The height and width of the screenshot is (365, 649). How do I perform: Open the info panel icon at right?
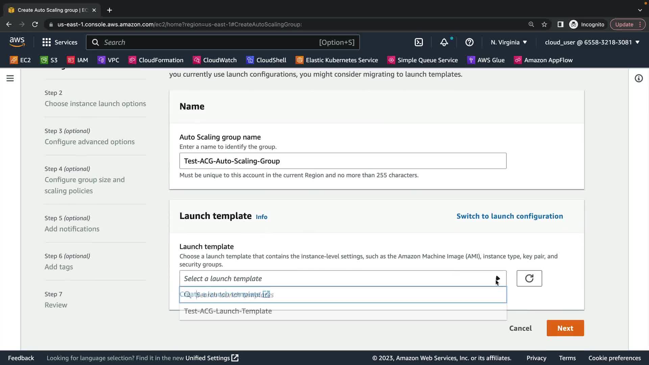coord(639,78)
